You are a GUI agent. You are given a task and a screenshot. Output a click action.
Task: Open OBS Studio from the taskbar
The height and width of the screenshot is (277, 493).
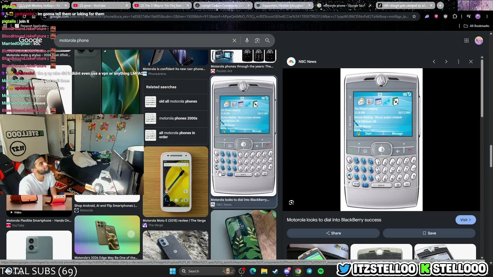(x=241, y=271)
